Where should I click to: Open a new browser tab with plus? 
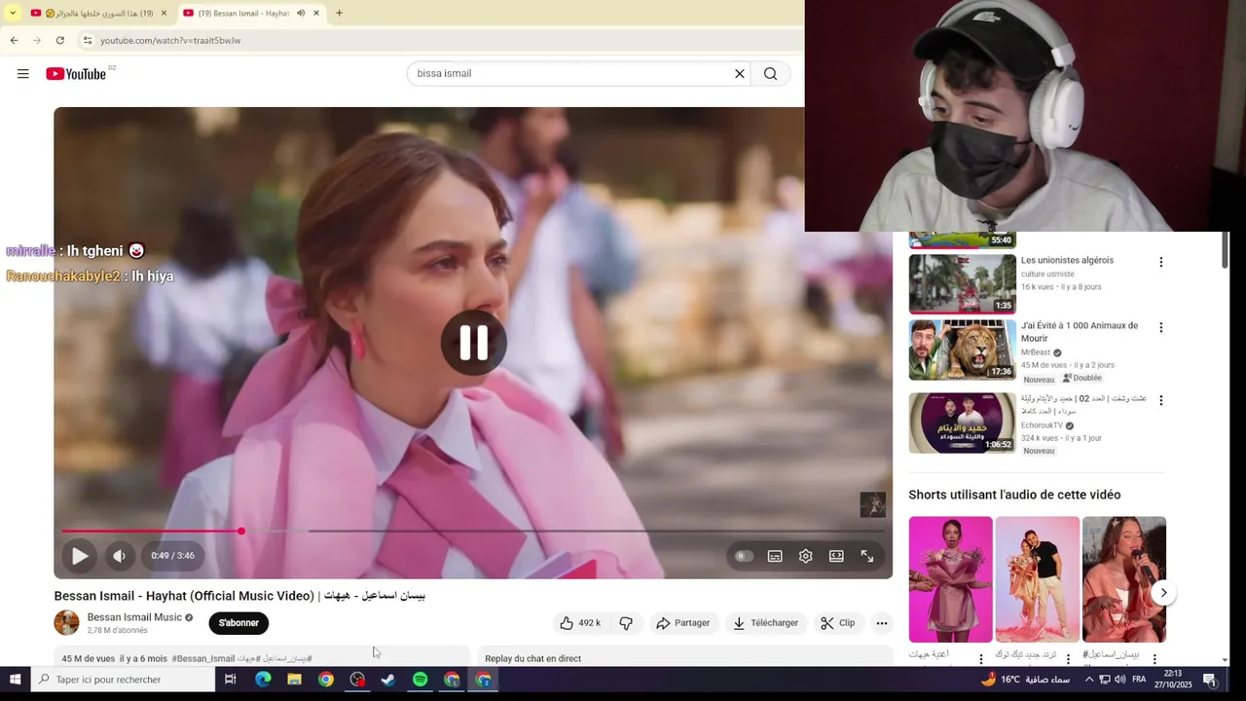339,14
